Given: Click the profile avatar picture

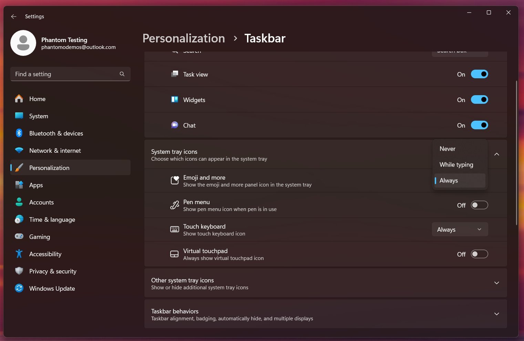Looking at the screenshot, I should (23, 43).
